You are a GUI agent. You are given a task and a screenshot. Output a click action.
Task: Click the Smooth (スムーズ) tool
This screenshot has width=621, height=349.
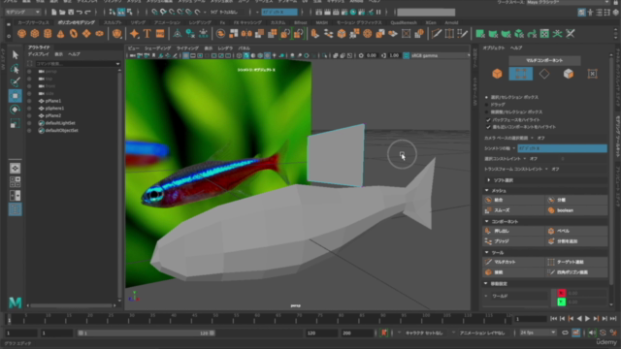tap(513, 210)
